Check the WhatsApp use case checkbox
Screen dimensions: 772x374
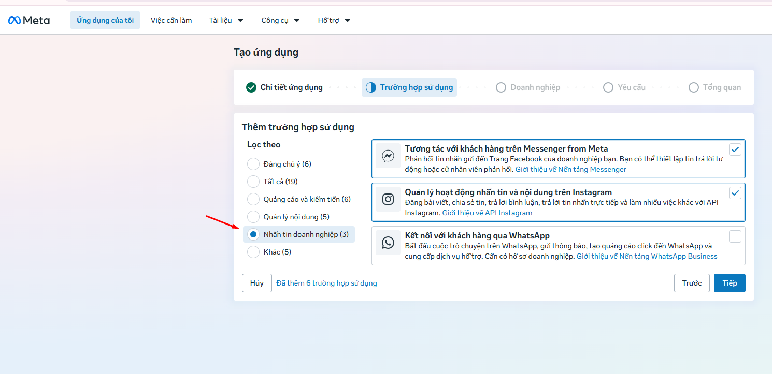[x=735, y=236]
